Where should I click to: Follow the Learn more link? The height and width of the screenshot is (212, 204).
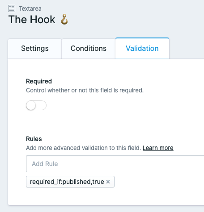pos(158,148)
